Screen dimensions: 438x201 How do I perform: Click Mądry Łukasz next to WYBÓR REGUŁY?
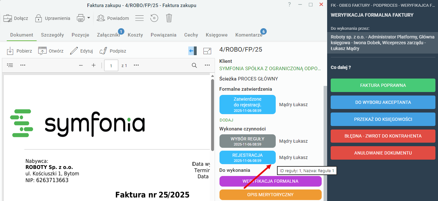293,141
